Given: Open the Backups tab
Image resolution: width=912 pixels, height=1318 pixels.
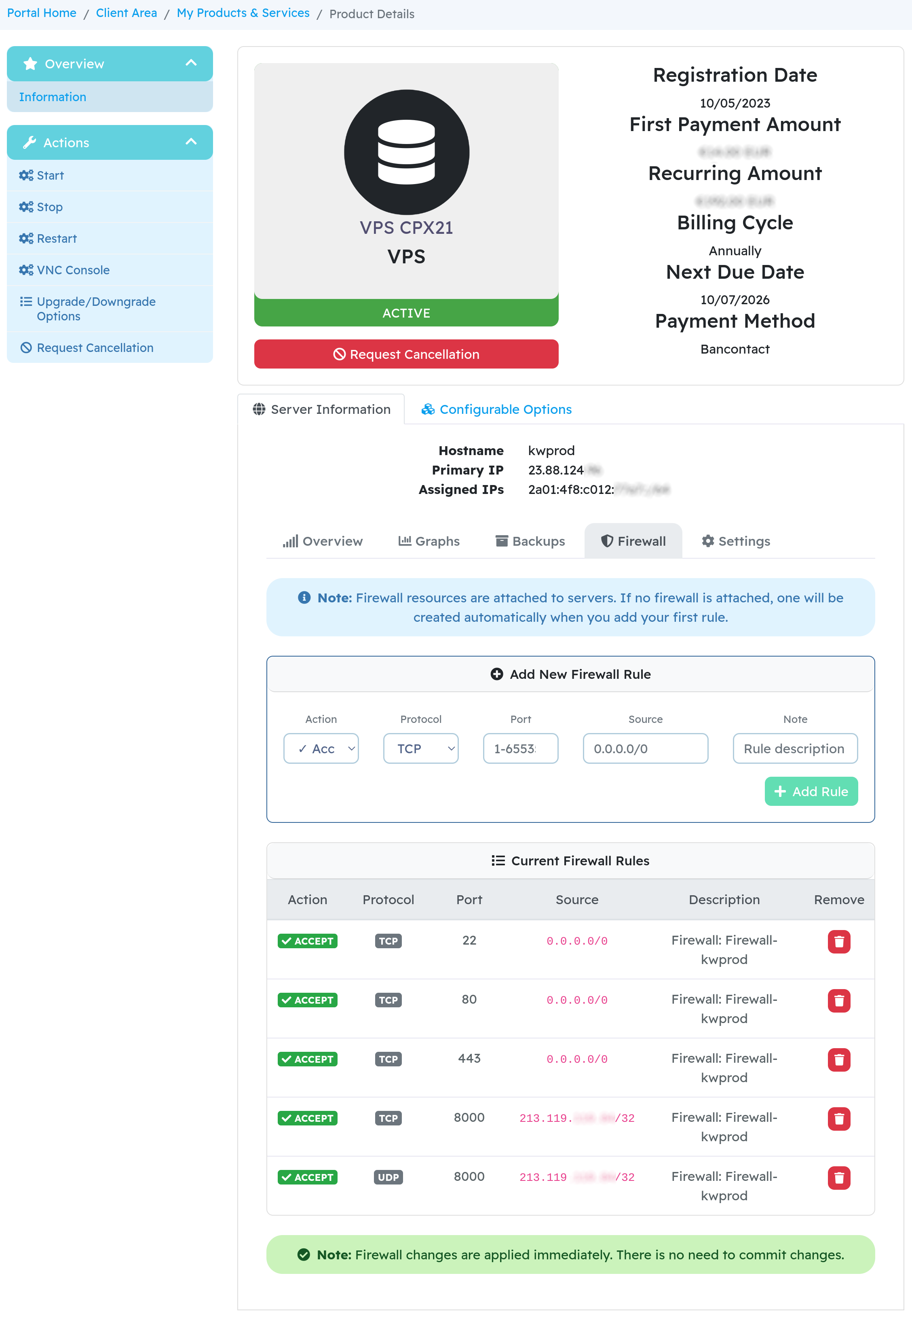Looking at the screenshot, I should coord(530,541).
